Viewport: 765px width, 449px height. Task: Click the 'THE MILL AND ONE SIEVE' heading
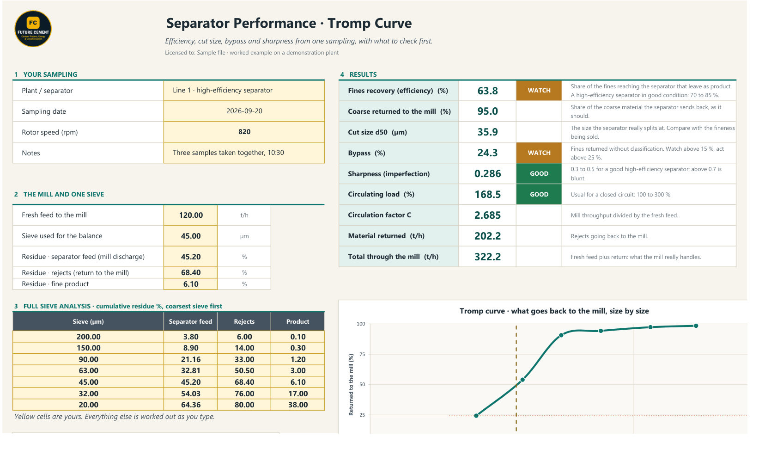(63, 194)
